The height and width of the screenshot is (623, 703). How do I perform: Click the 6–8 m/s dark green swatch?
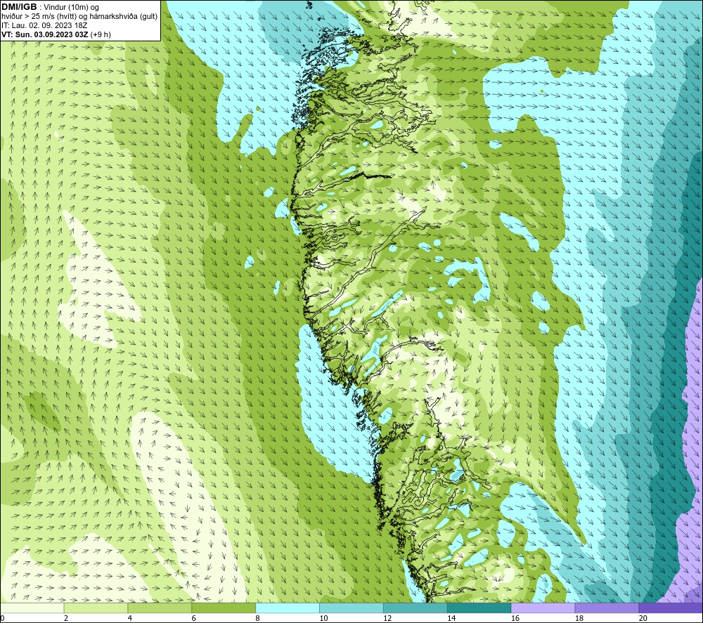point(224,608)
